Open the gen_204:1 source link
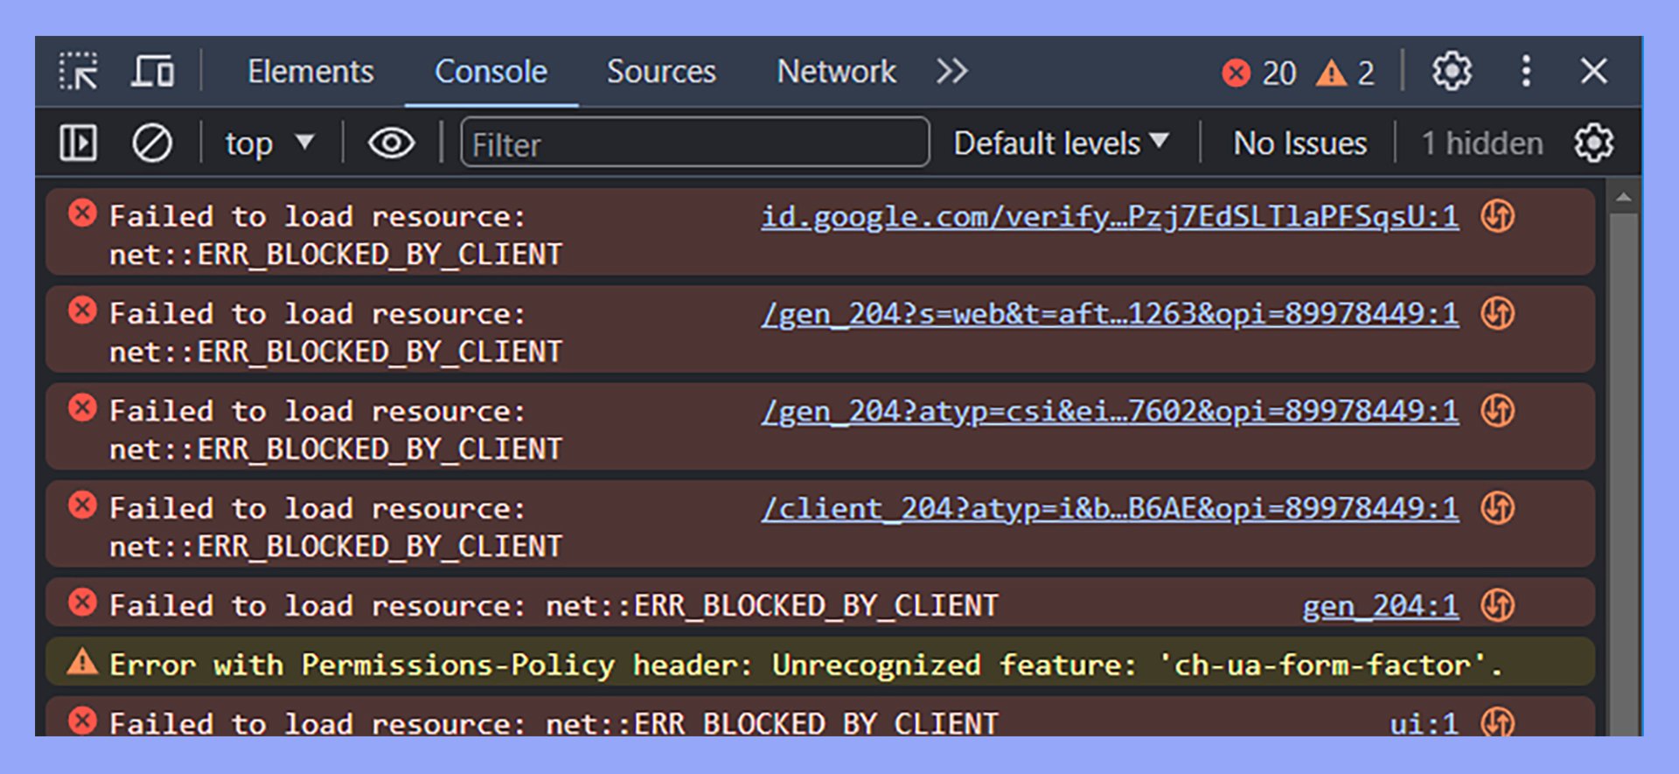Viewport: 1679px width, 774px height. 1380,605
